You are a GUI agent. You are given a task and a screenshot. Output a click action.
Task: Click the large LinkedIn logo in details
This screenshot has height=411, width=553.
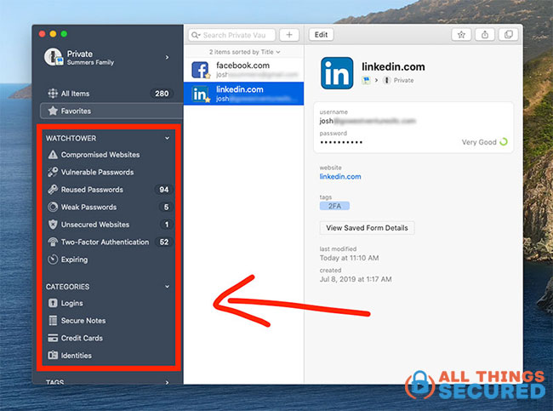[x=337, y=73]
